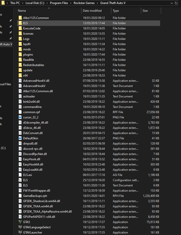Select DdsConvert.dll file
The width and height of the screenshot is (181, 235).
33,133
